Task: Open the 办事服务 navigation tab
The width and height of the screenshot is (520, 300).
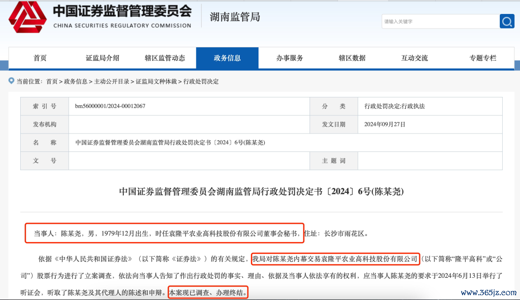Action: click(x=289, y=58)
